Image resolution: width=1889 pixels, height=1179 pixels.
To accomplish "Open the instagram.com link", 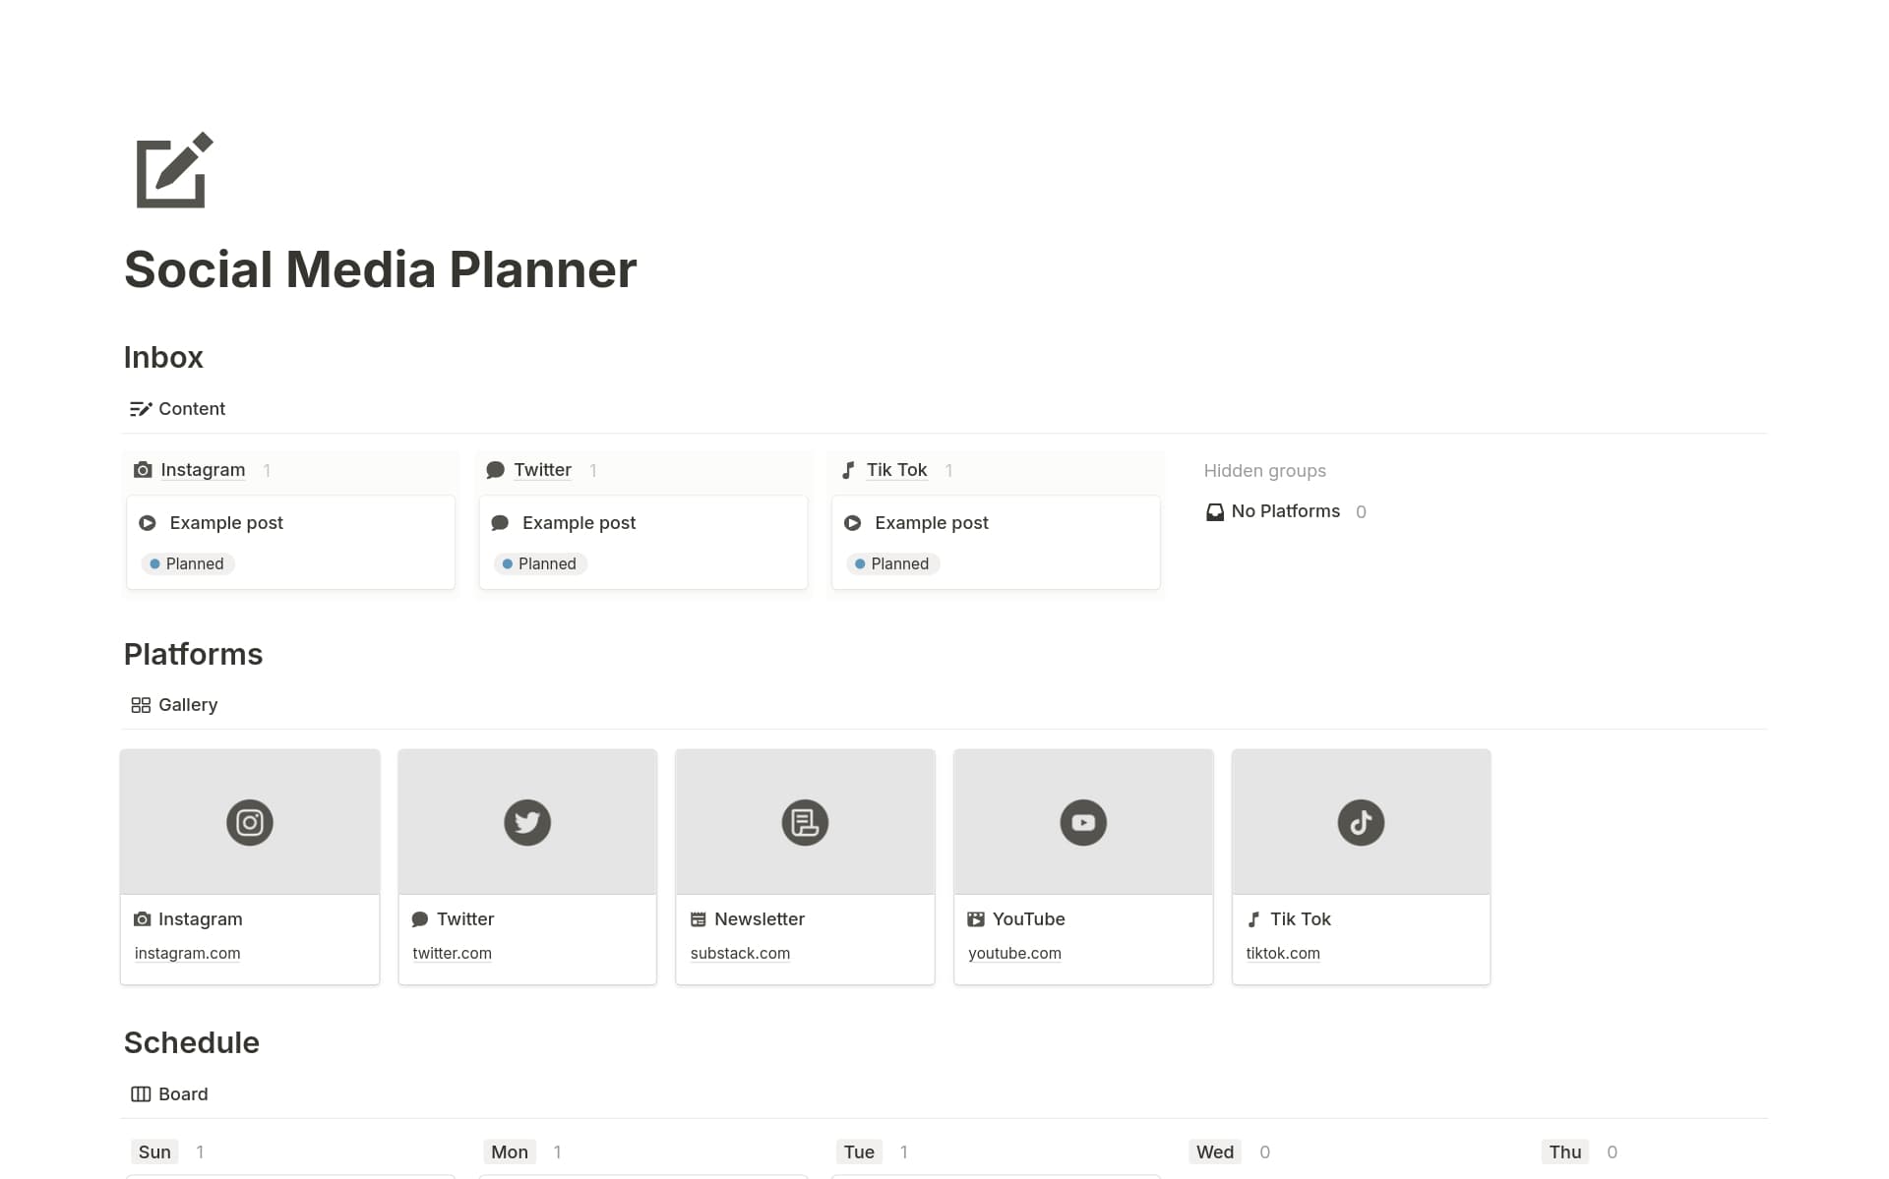I will coord(187,953).
